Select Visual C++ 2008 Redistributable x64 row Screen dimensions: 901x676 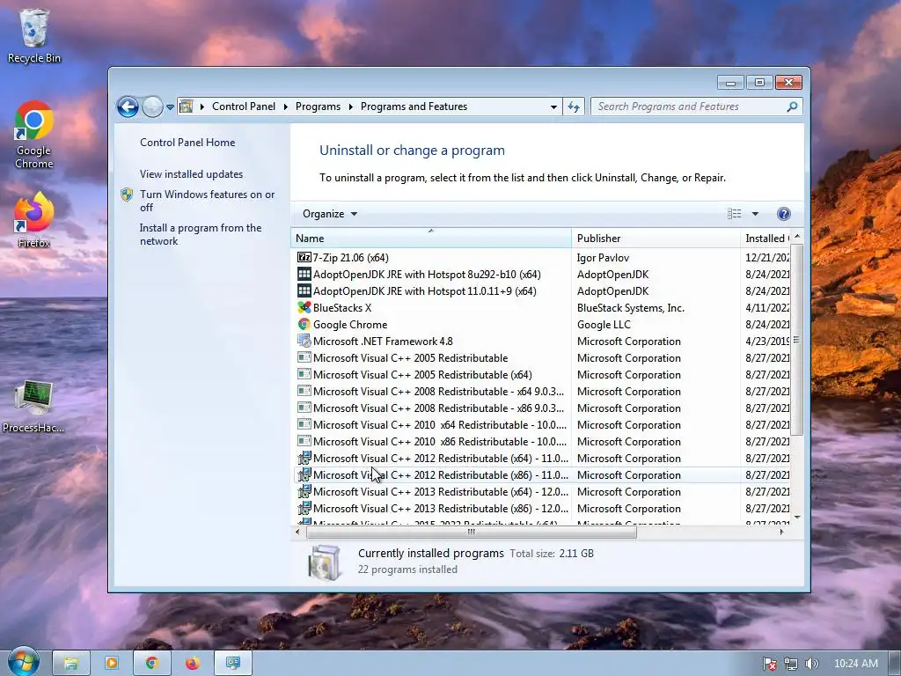tap(543, 391)
